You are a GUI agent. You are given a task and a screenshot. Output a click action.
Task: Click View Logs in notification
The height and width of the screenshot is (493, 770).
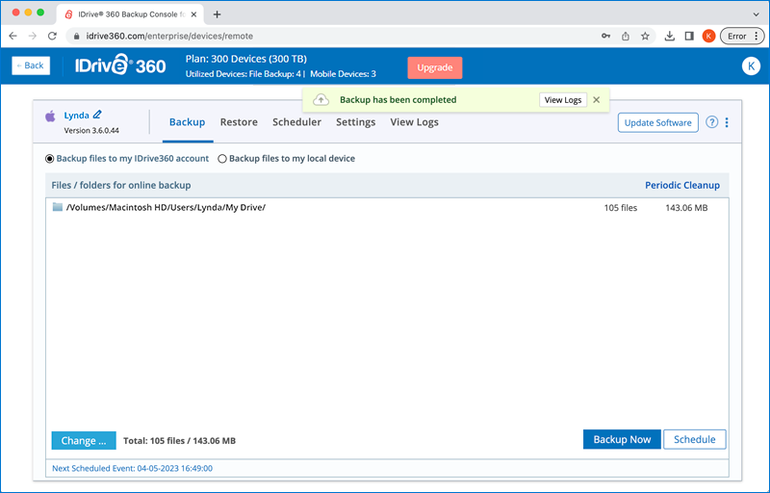click(x=563, y=100)
